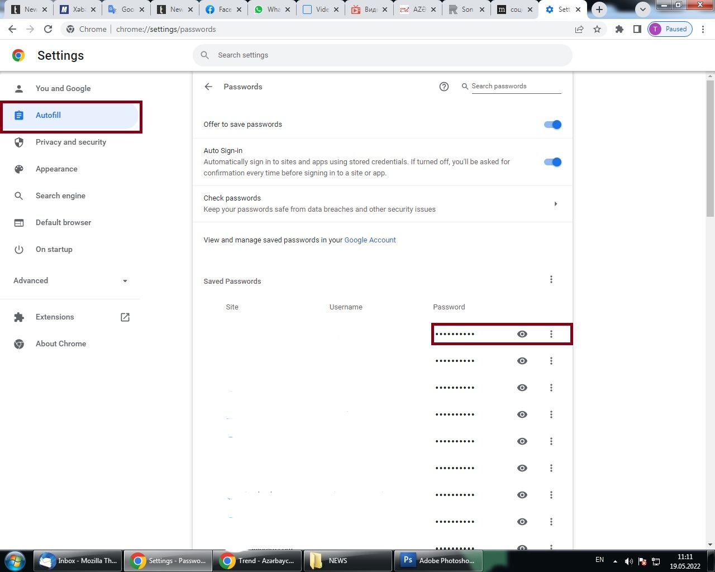The width and height of the screenshot is (715, 572).
Task: Open the Google Account link
Action: click(370, 240)
